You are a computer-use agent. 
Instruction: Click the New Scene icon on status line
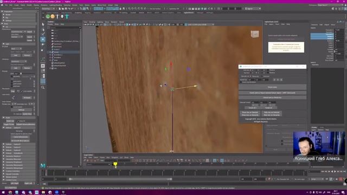[60, 9]
